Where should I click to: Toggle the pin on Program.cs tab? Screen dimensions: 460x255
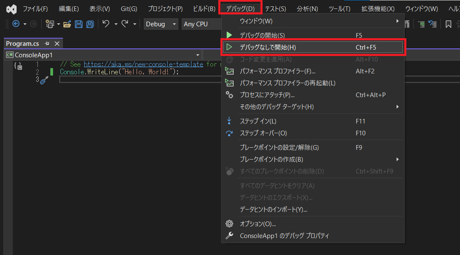pyautogui.click(x=47, y=44)
